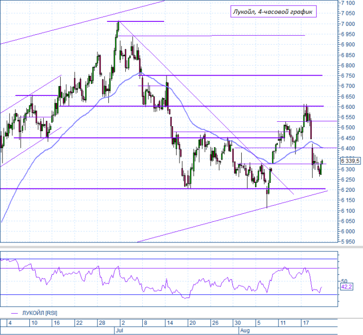Viewport: 363px width, 335px height.
Task: Click the 7 100 price axis label
Action: 348,3
